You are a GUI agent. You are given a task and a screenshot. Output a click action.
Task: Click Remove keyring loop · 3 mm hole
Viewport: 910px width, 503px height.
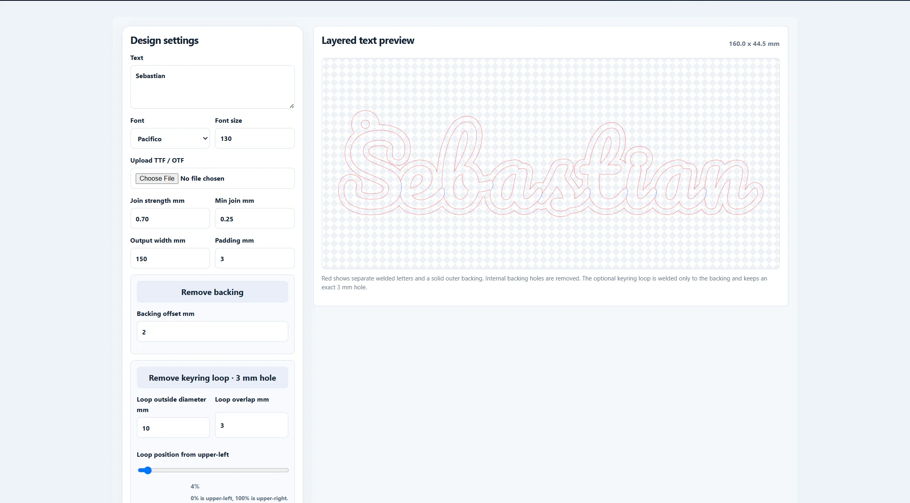pyautogui.click(x=212, y=378)
